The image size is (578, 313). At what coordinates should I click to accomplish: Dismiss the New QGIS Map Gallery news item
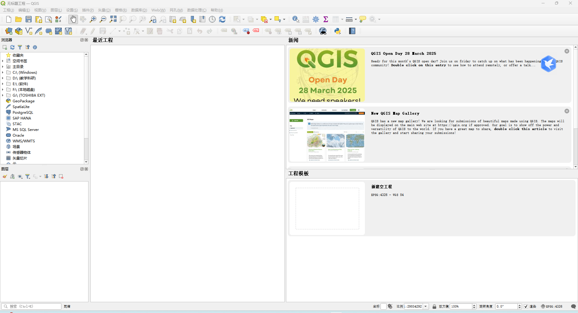[567, 111]
